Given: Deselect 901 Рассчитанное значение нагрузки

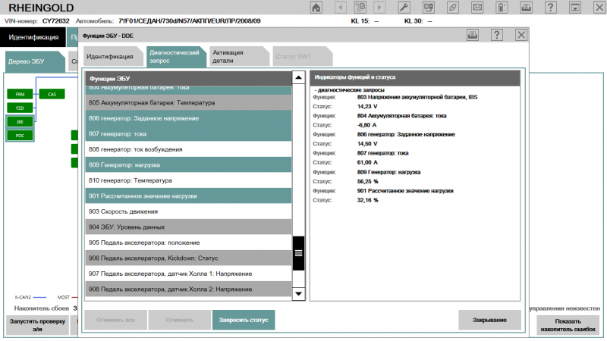Looking at the screenshot, I should point(188,196).
